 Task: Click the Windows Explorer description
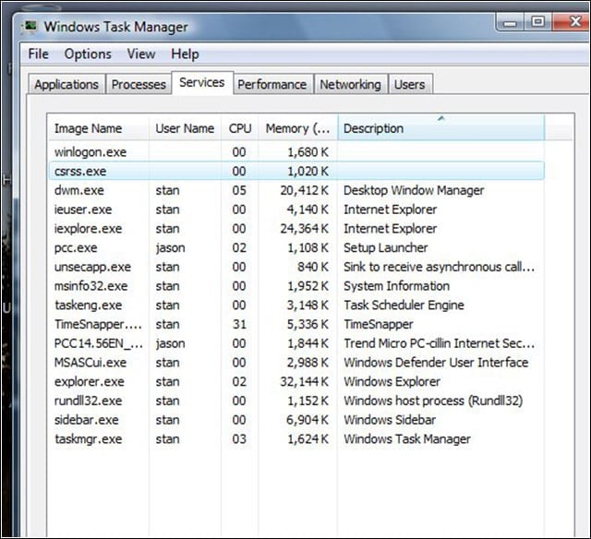392,382
